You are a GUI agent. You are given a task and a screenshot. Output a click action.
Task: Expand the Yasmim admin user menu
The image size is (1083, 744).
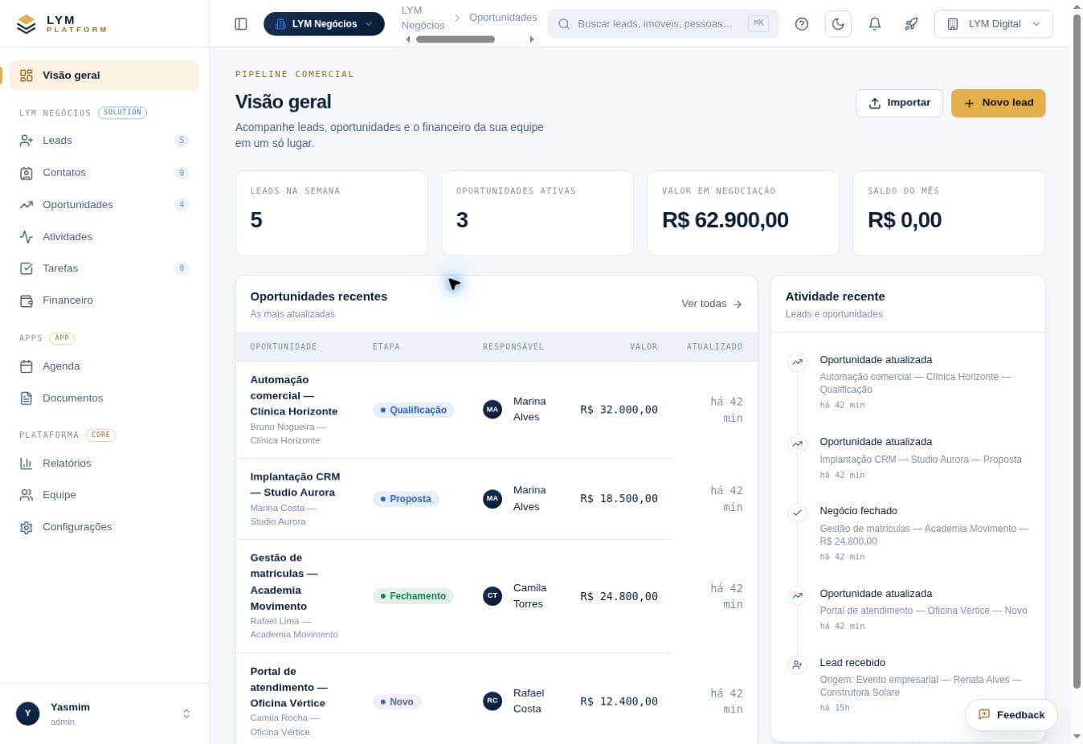(x=104, y=713)
